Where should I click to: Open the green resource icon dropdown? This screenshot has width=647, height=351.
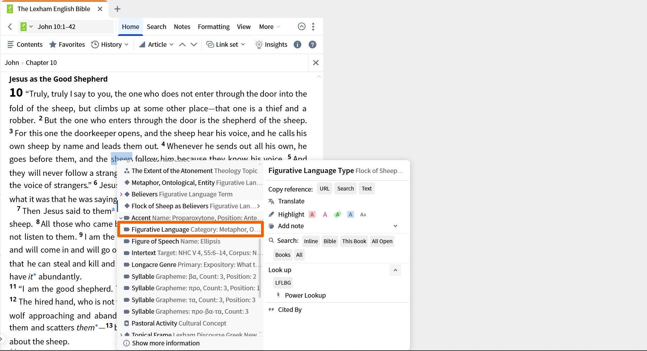click(x=27, y=27)
